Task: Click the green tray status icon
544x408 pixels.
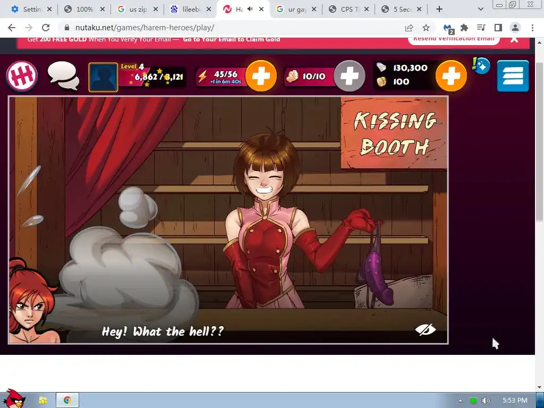Action: (x=473, y=401)
